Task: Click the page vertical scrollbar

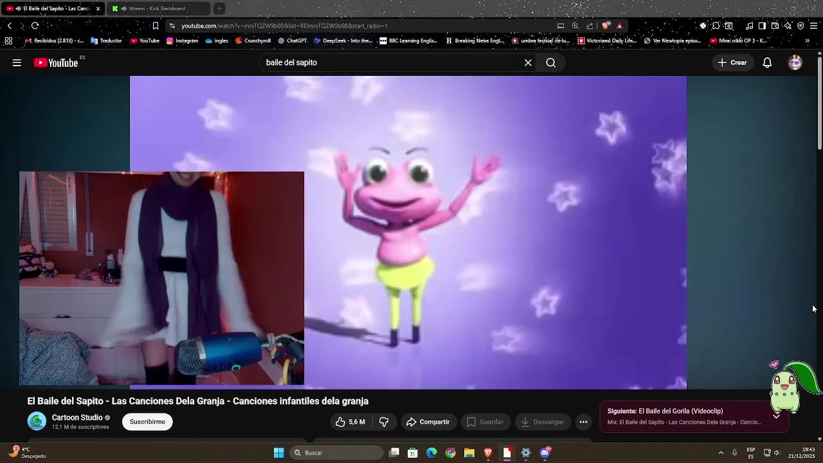Action: [x=819, y=103]
